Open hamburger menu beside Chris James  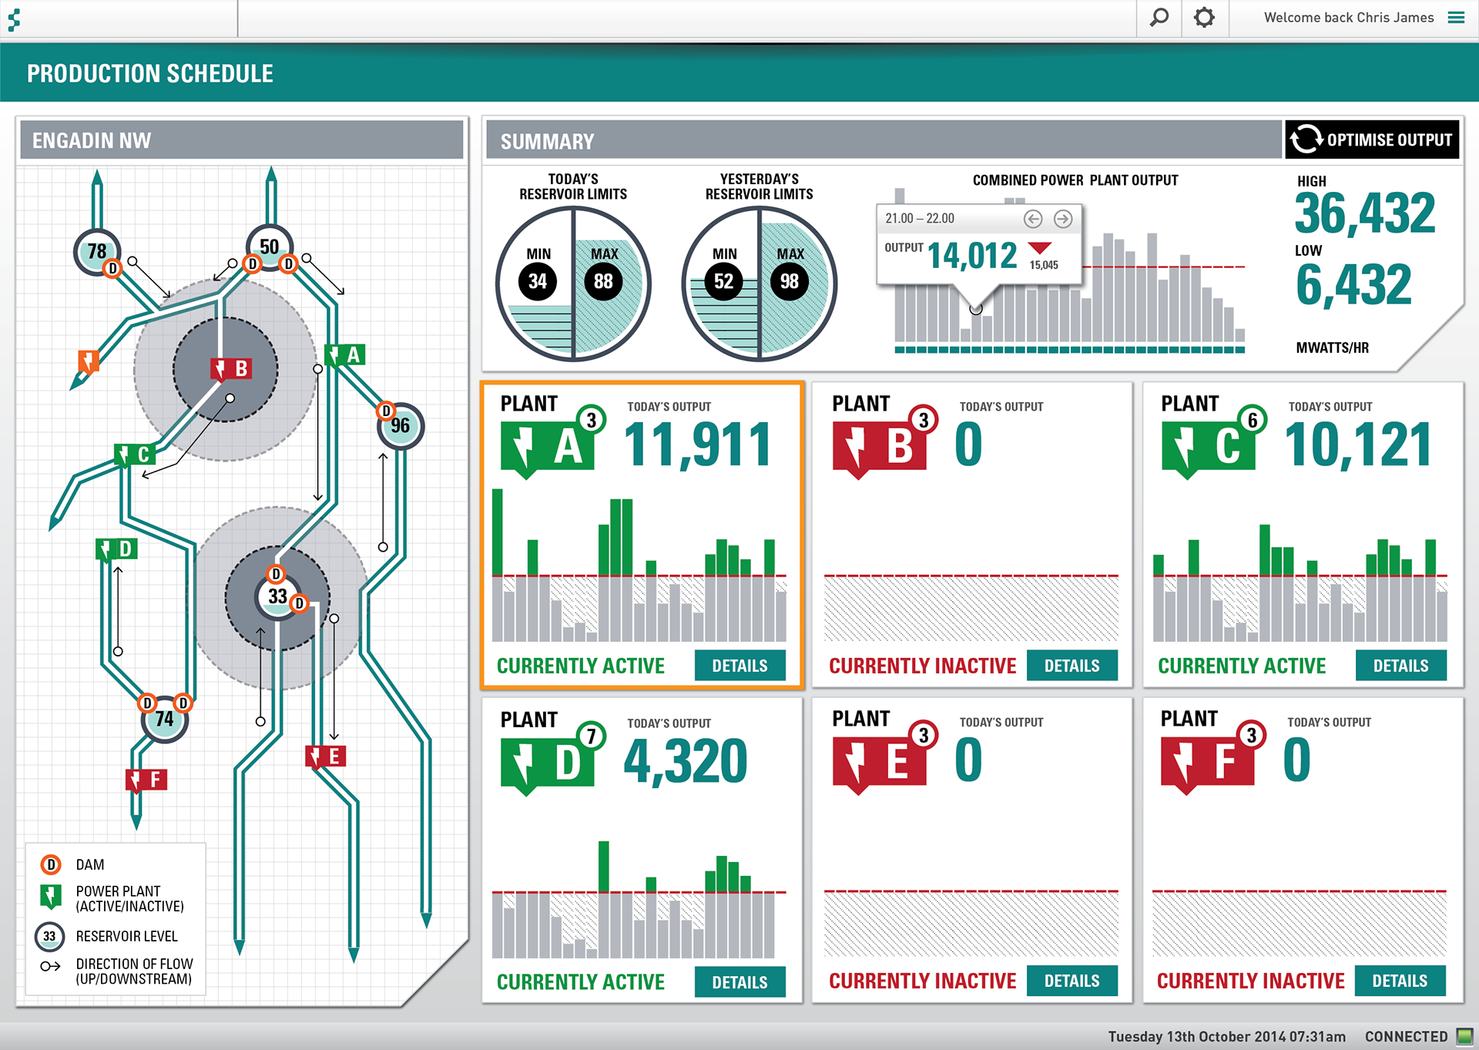pyautogui.click(x=1456, y=18)
